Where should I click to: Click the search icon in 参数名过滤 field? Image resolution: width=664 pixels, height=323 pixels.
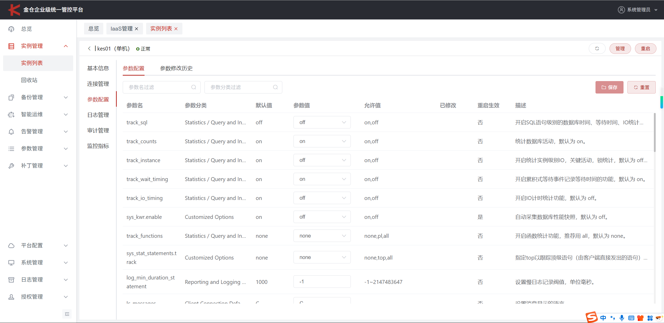(x=194, y=87)
